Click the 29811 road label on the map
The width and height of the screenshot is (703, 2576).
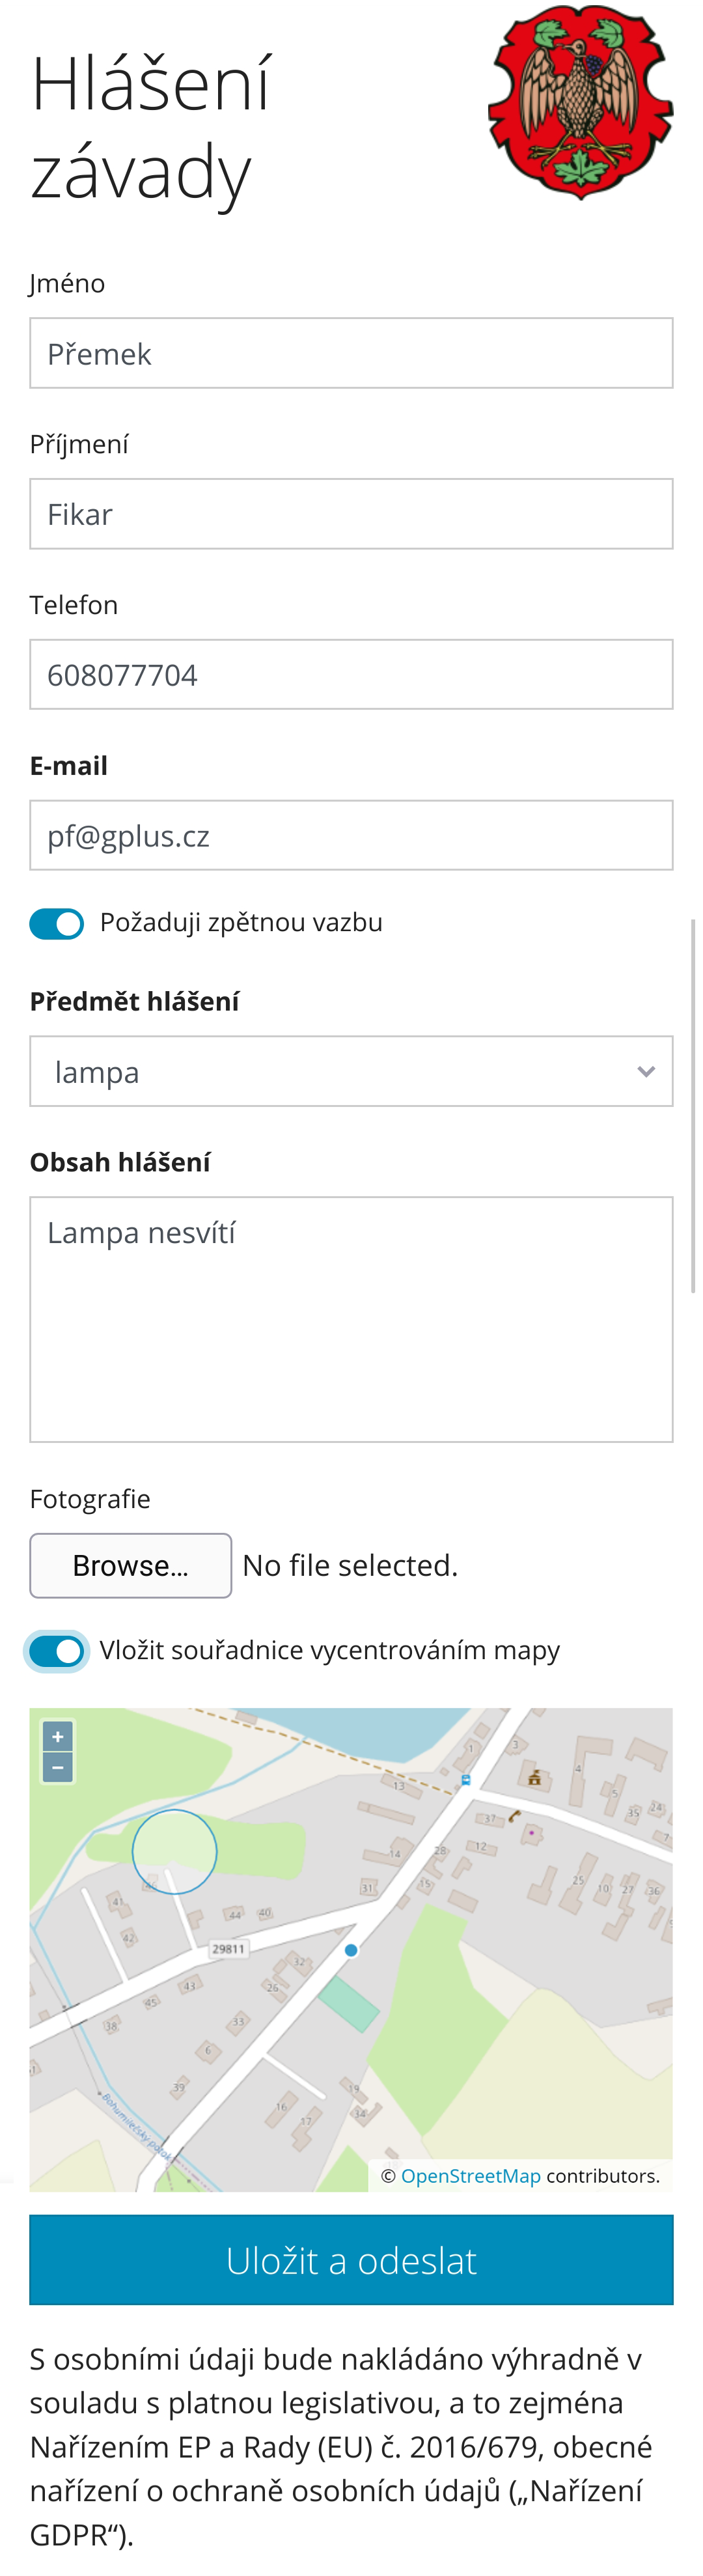228,1948
